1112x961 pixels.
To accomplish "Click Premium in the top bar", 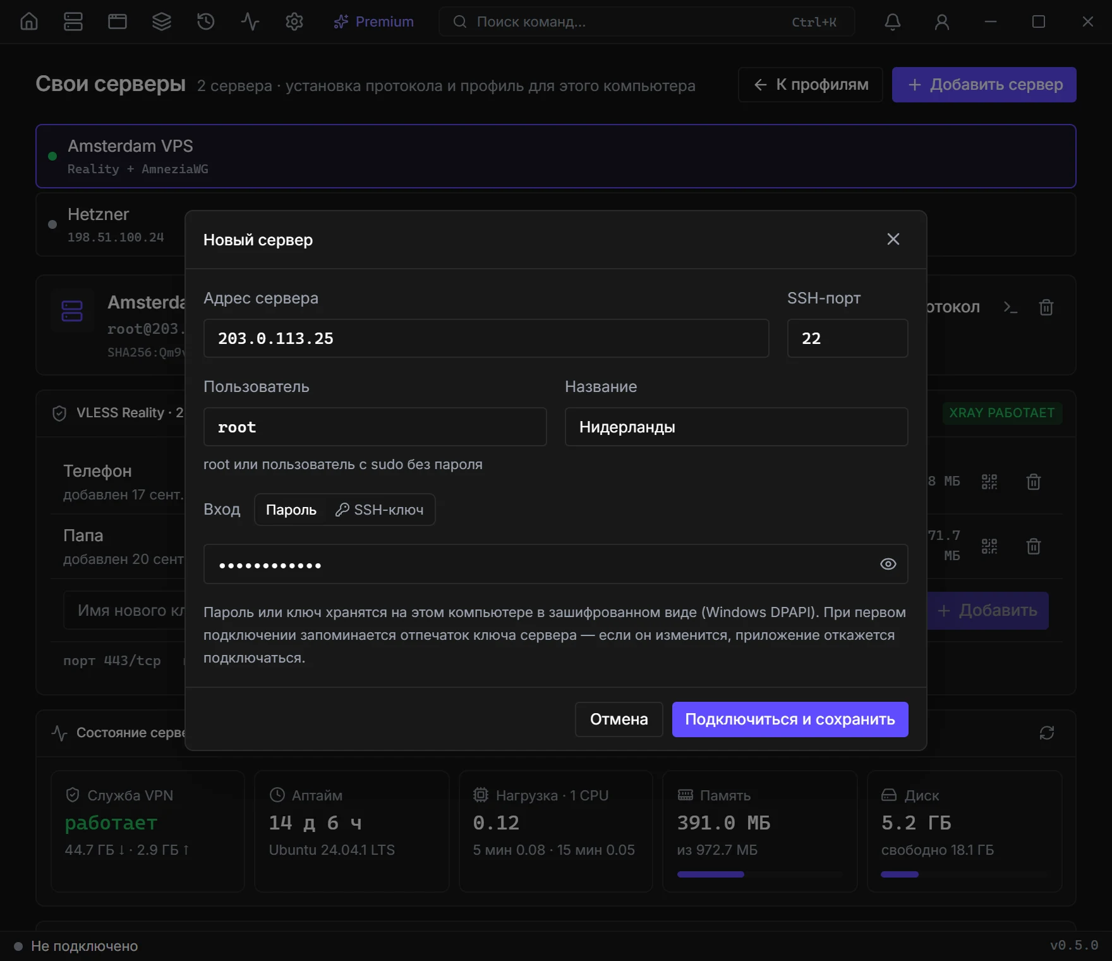I will coord(374,21).
